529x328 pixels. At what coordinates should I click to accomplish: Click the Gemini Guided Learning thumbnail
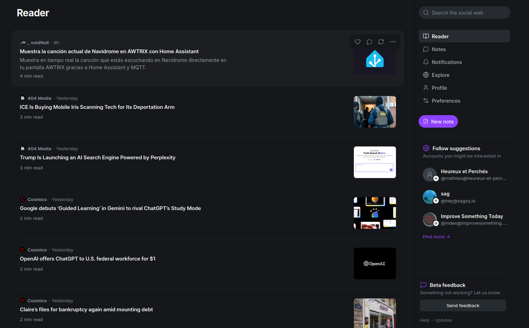coord(375,213)
